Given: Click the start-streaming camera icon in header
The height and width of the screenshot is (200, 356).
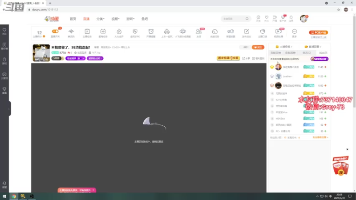Looking at the screenshot, I should tap(275, 18).
